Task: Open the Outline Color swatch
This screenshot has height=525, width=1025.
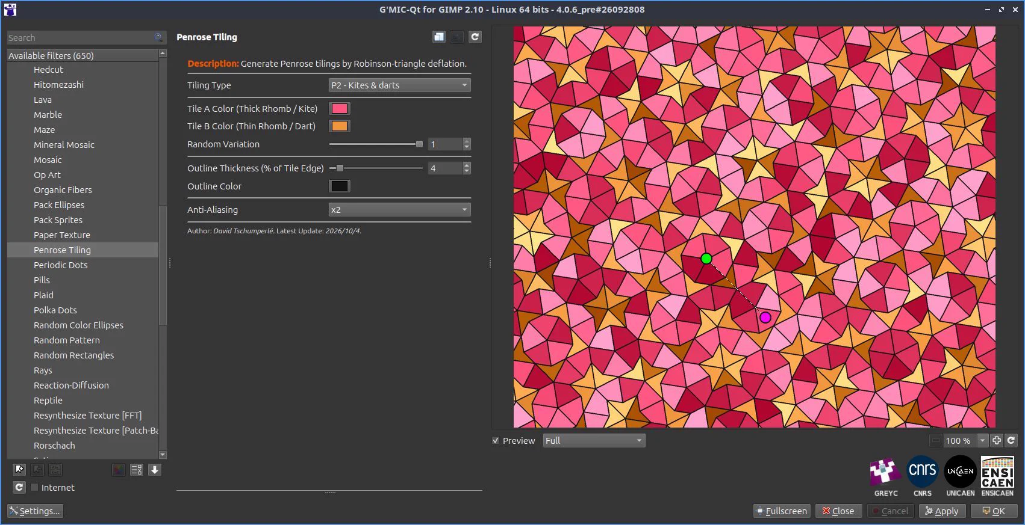Action: click(340, 186)
